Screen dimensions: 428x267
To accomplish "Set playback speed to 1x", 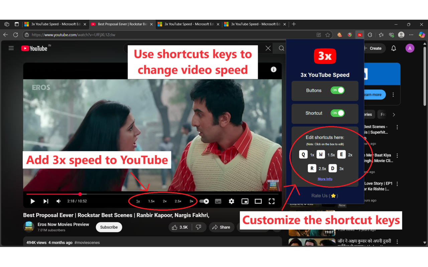I will click(138, 201).
